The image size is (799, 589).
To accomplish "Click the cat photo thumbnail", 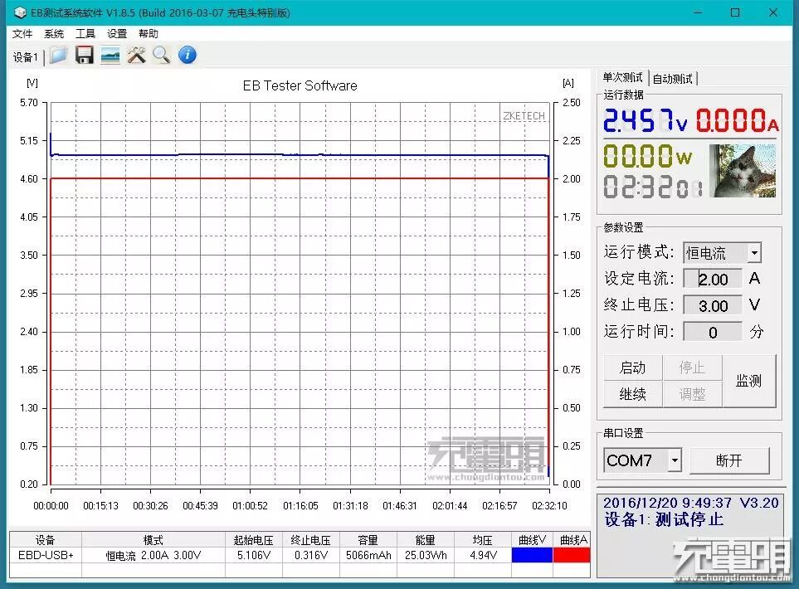I will click(x=743, y=171).
